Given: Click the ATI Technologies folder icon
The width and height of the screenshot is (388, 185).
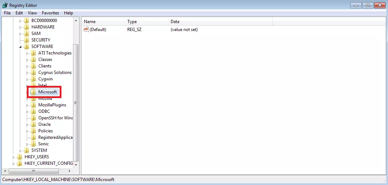Looking at the screenshot, I should click(34, 53).
